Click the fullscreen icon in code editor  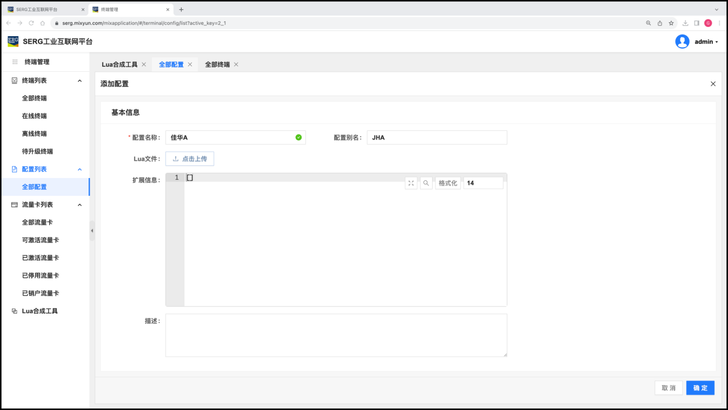pos(411,183)
